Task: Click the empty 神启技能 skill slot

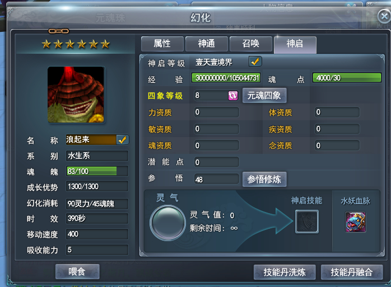Action: pos(307,222)
